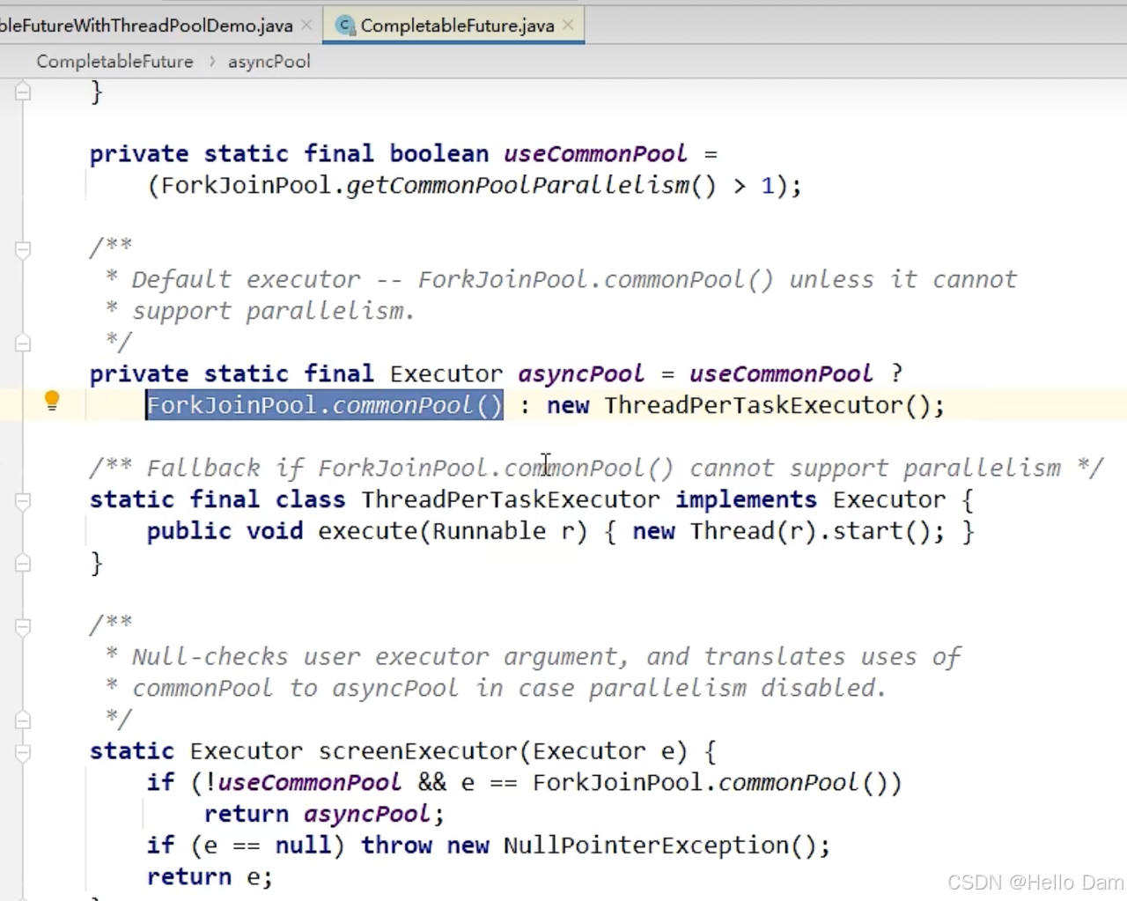Close the FutureWithThreadPoolDemo.java tab
The width and height of the screenshot is (1127, 901).
point(306,25)
